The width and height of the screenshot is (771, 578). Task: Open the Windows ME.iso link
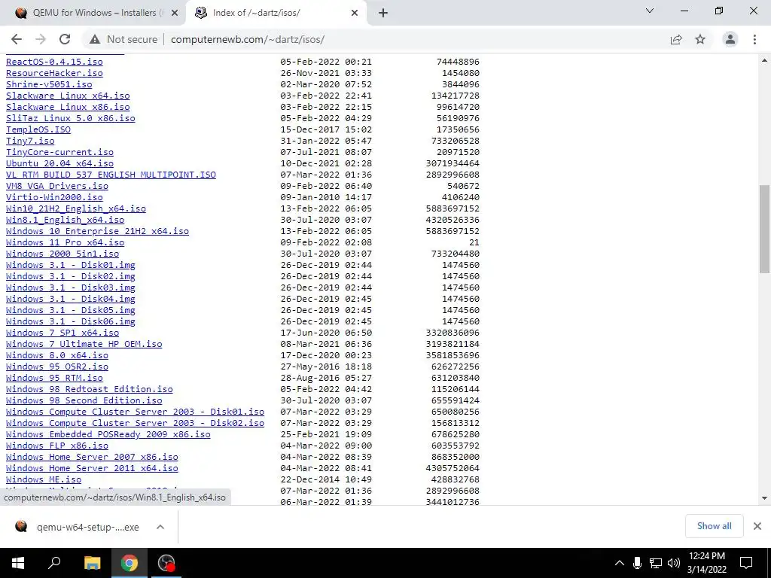click(44, 480)
